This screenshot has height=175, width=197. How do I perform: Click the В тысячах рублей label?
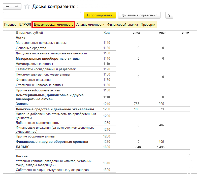(x=29, y=33)
